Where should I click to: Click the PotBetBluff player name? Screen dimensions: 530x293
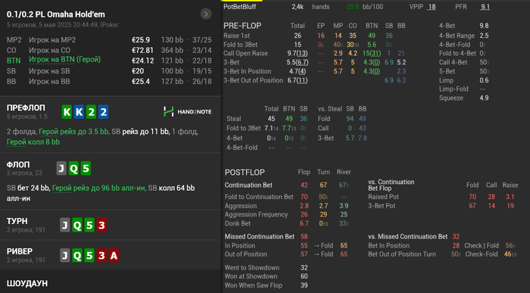click(x=240, y=7)
